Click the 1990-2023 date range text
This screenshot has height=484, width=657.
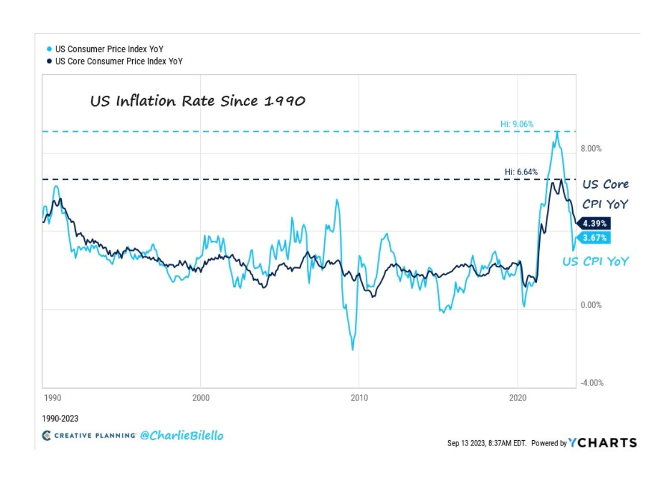60,418
